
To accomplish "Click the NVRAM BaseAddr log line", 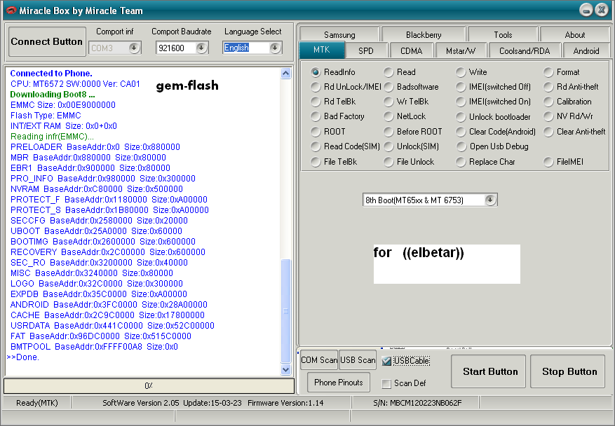I will (97, 189).
